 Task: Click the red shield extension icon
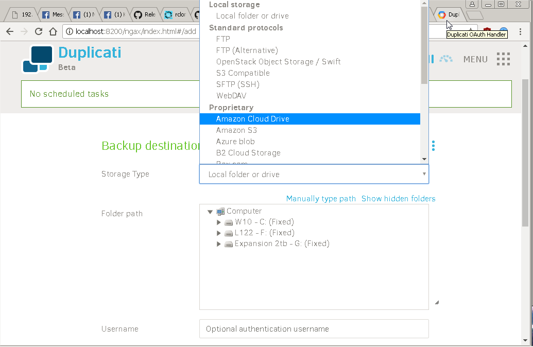click(x=487, y=30)
